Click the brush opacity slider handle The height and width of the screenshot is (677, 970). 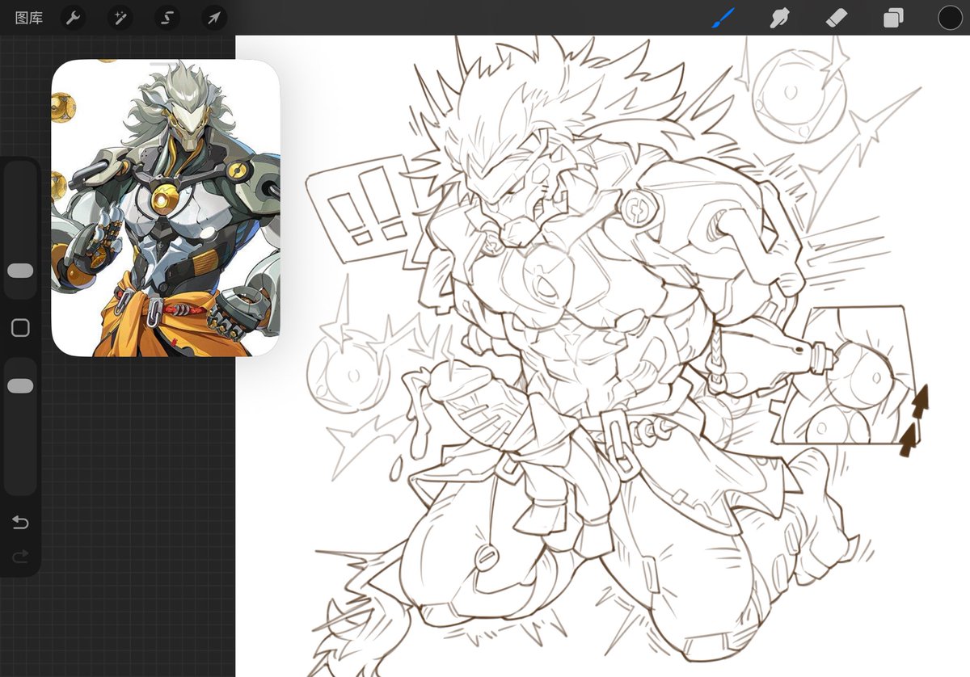(x=20, y=386)
